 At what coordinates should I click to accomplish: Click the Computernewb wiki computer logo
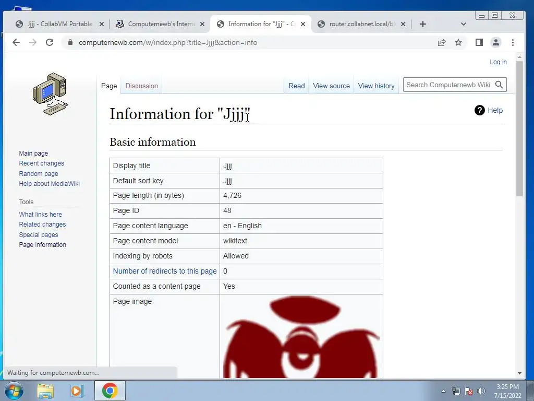click(51, 94)
